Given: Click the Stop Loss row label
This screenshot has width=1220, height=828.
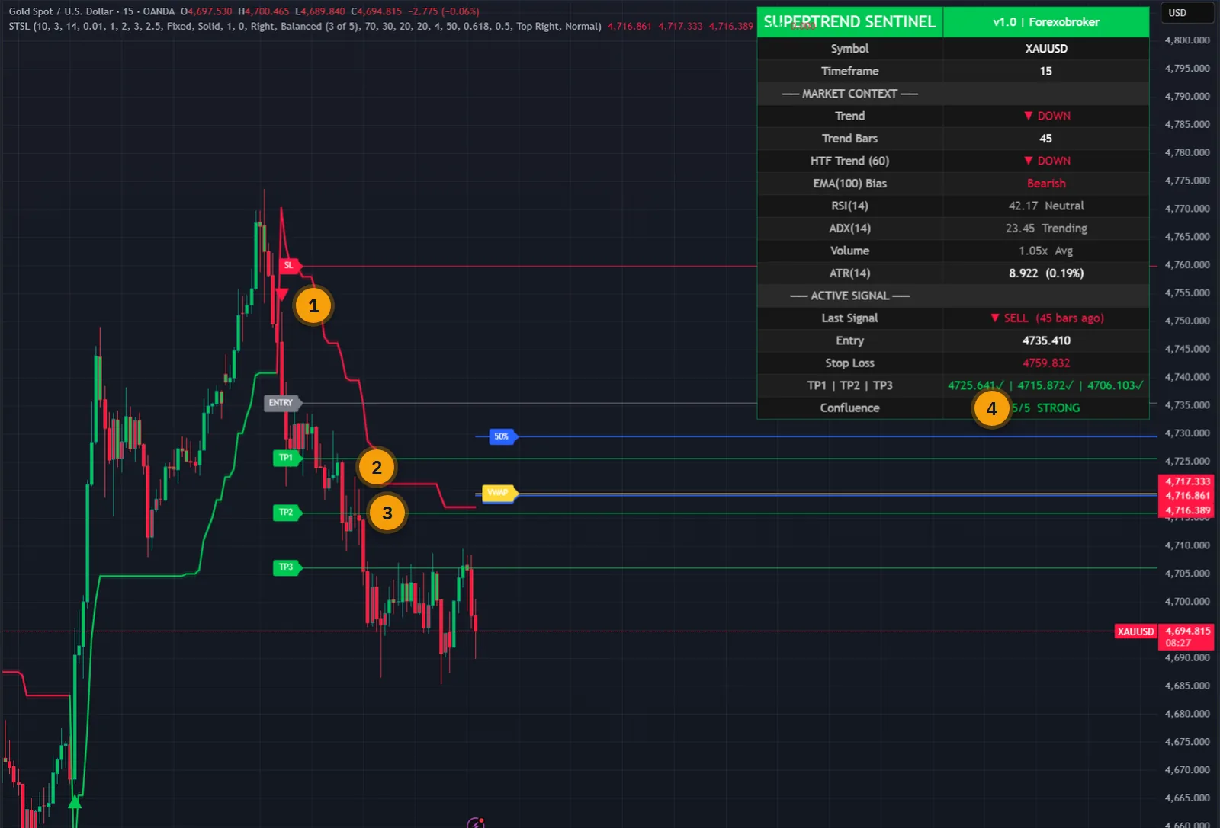Looking at the screenshot, I should click(x=849, y=363).
